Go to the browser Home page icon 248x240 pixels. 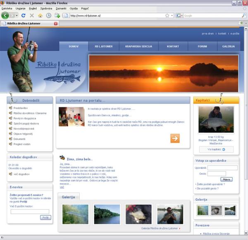tap(40, 16)
